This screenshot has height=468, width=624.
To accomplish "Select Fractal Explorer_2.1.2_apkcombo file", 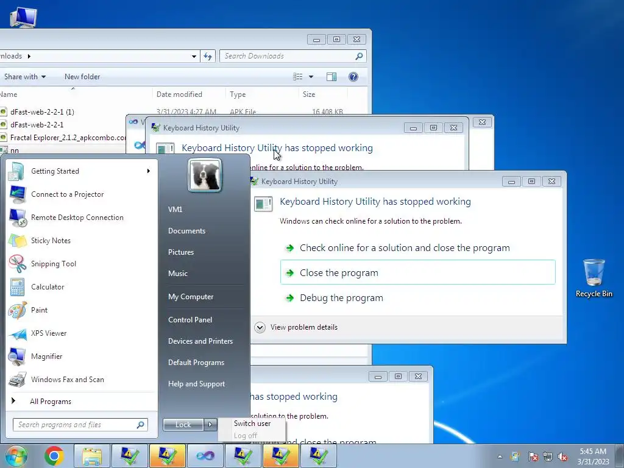I will point(68,138).
